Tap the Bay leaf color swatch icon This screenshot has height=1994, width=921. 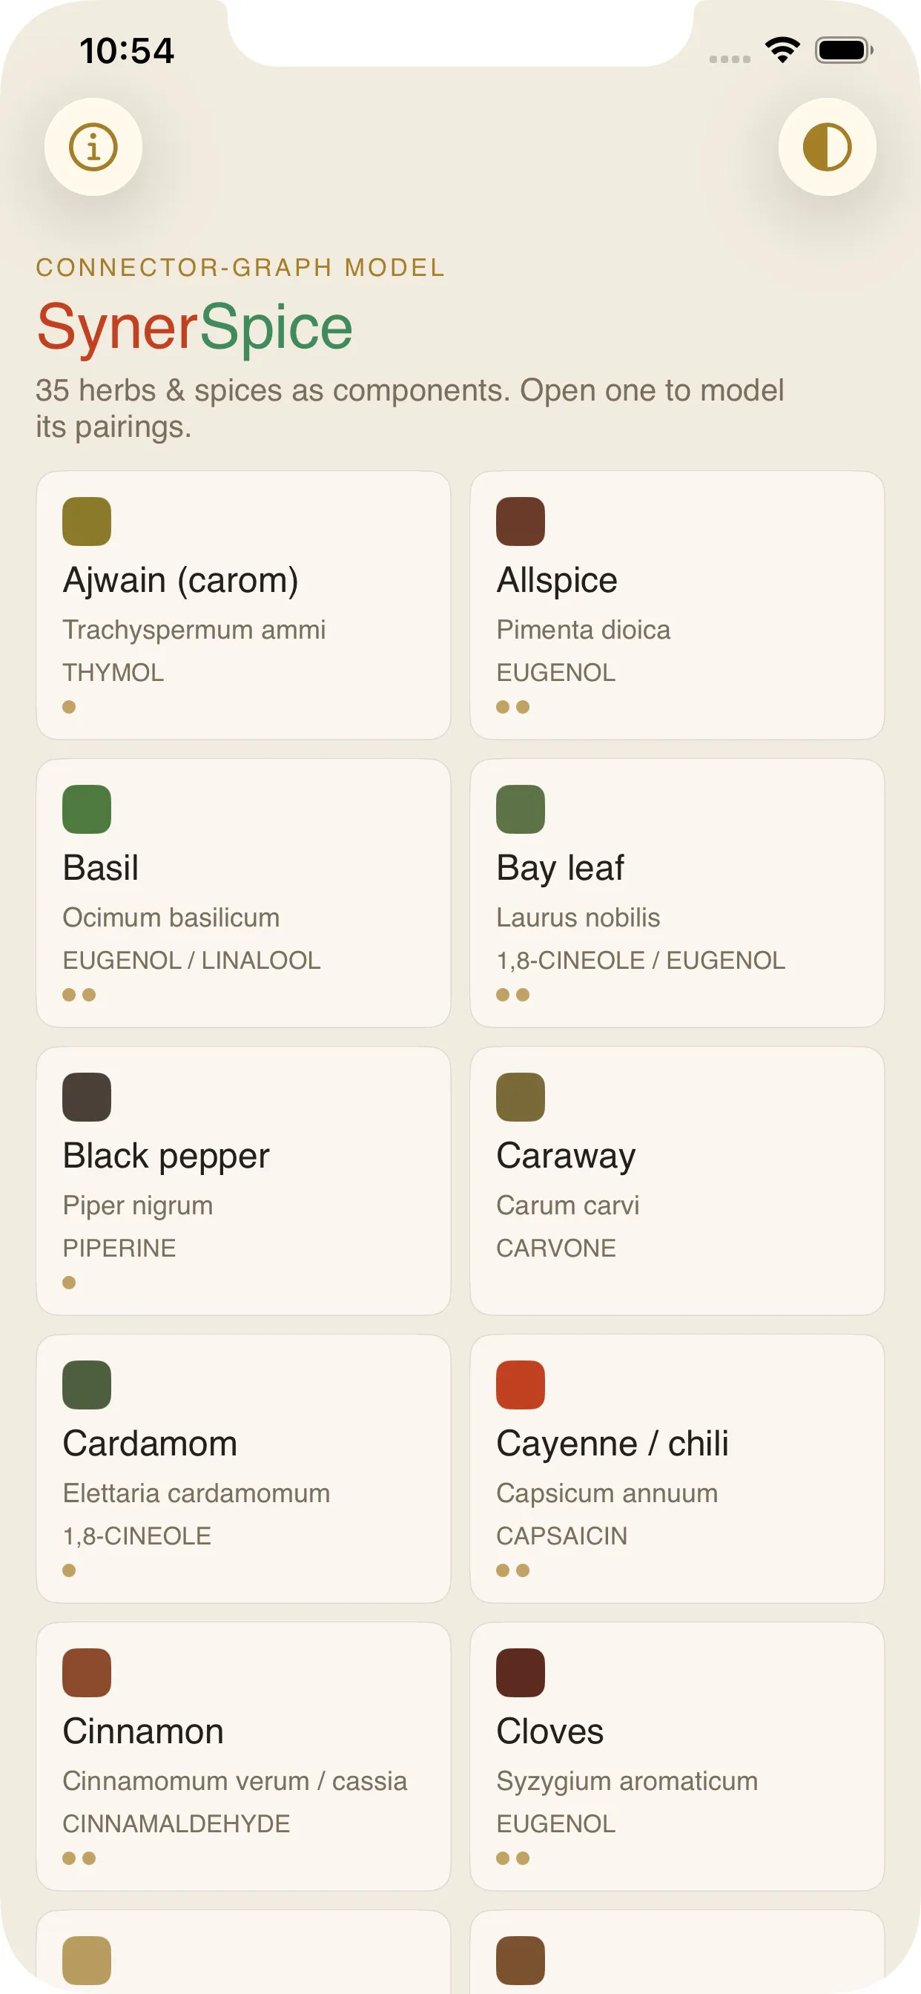click(520, 809)
